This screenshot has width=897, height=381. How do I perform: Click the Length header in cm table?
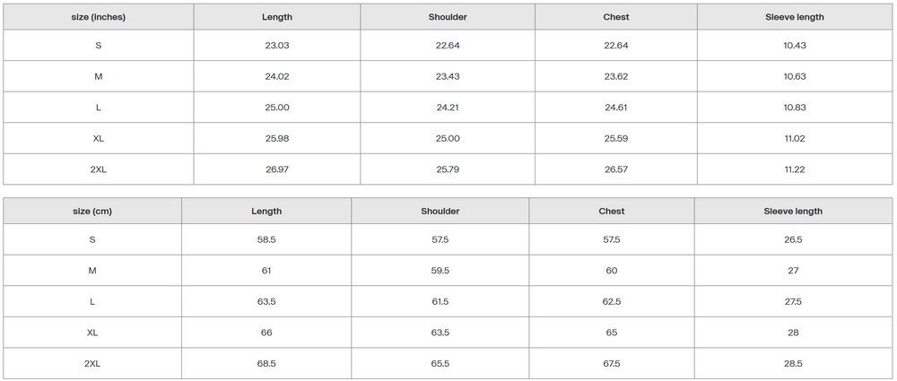click(x=266, y=212)
